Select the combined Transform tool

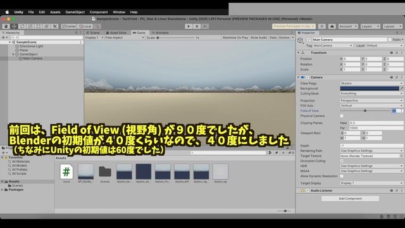coord(46,27)
